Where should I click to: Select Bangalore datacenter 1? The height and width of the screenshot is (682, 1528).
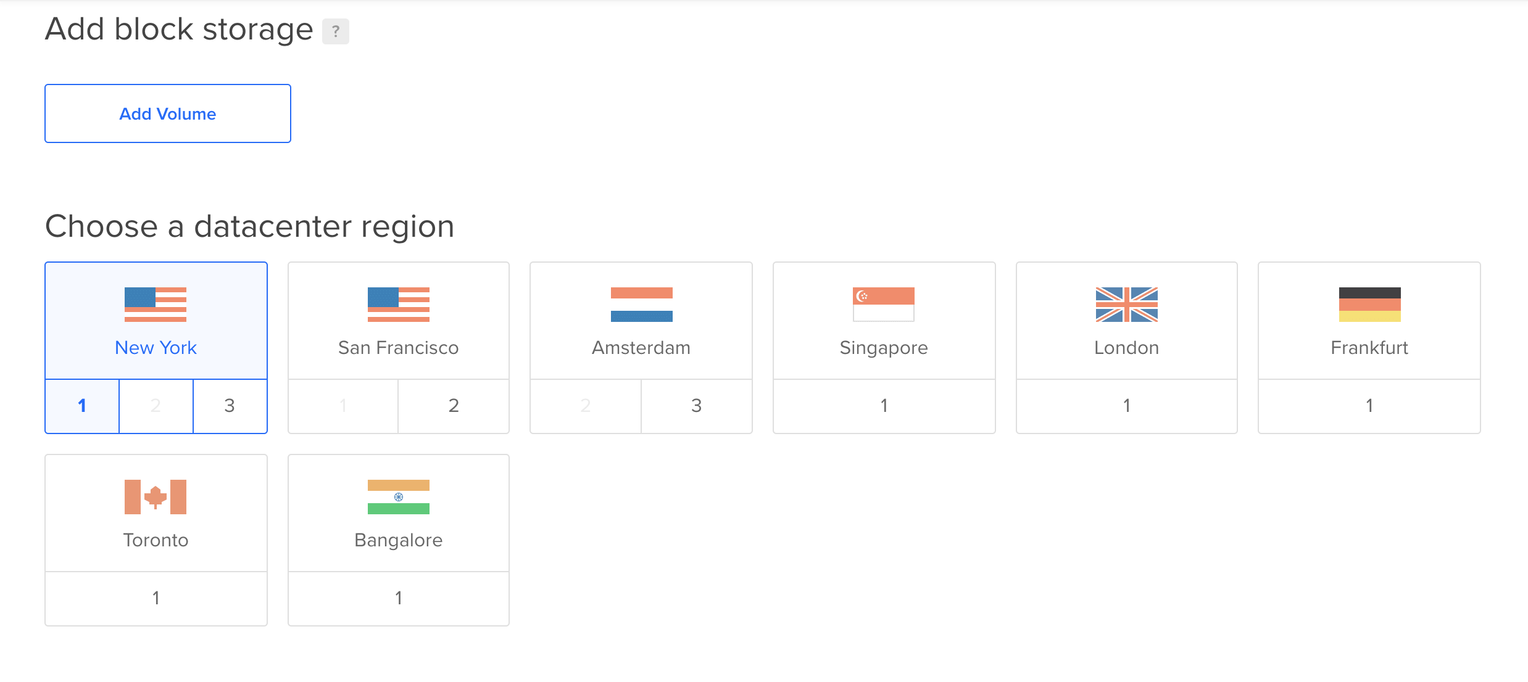click(398, 598)
